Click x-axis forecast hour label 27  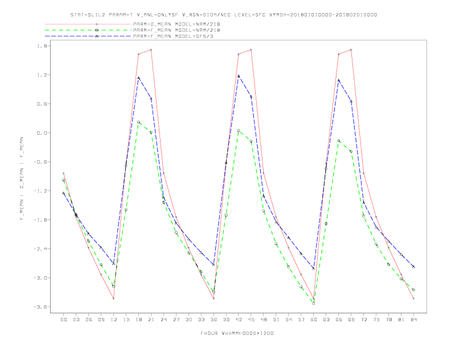pos(176,320)
